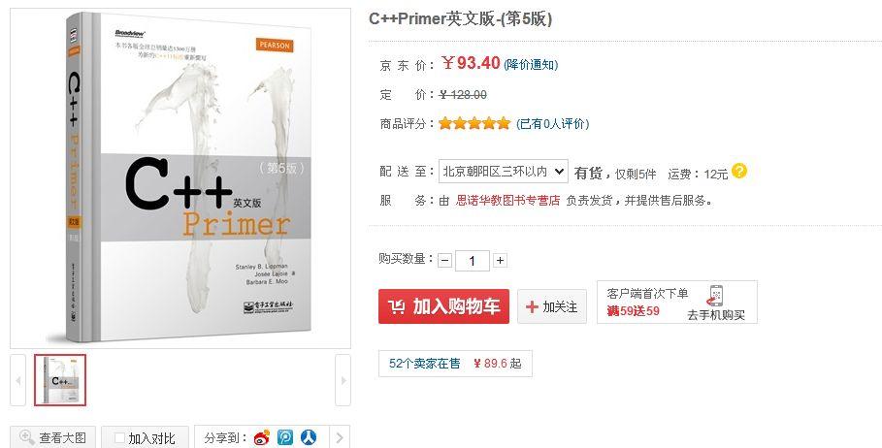Share to Sina Weibo icon
The height and width of the screenshot is (448, 882).
(x=262, y=438)
